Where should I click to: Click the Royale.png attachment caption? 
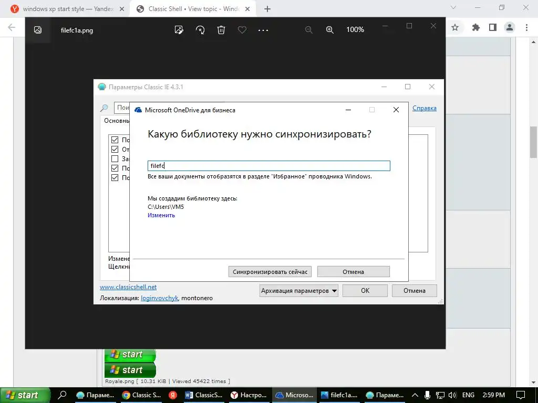pyautogui.click(x=168, y=381)
